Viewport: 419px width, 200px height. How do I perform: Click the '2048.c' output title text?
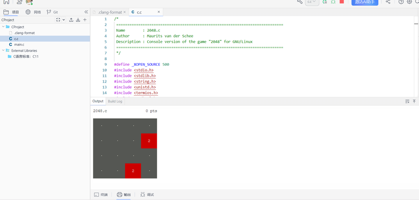100,111
